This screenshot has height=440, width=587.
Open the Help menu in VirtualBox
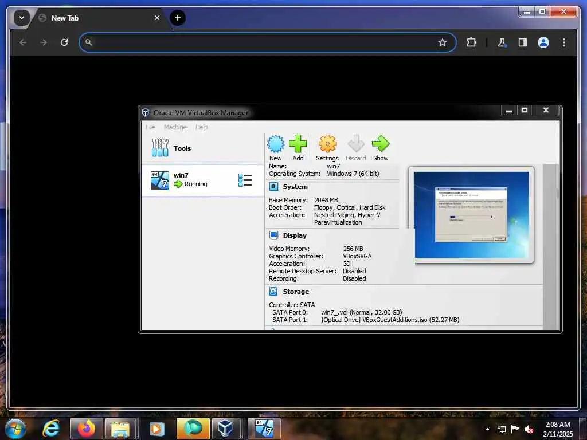[x=201, y=127]
